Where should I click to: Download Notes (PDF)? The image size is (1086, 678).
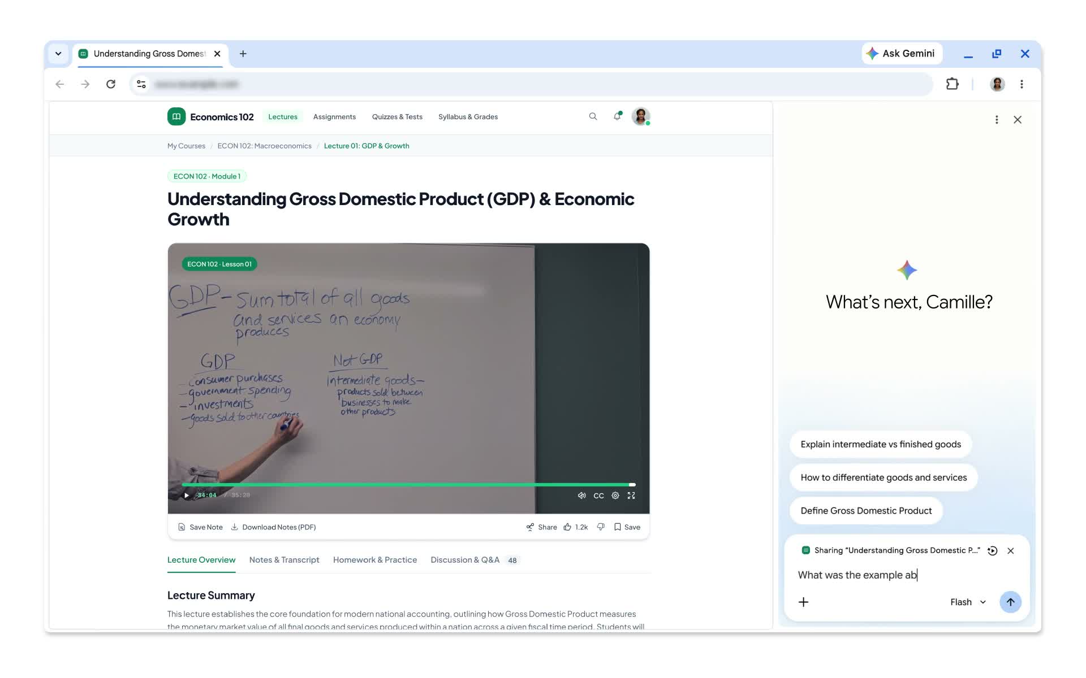(x=273, y=527)
